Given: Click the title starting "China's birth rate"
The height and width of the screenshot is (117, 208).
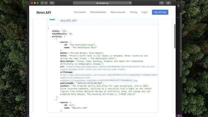Looking at the screenshot, I should [x=104, y=57].
